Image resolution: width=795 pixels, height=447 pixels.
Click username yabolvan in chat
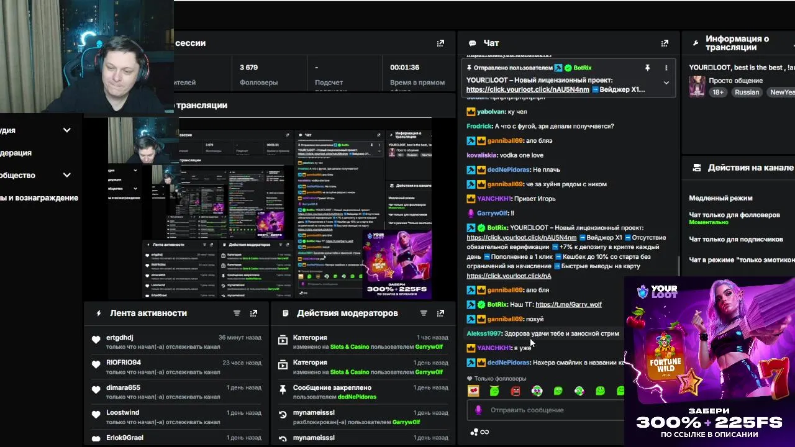(490, 112)
